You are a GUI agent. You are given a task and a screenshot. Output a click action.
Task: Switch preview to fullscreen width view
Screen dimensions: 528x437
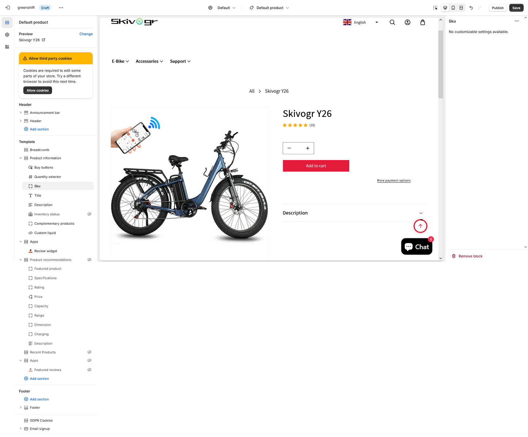pyautogui.click(x=461, y=8)
